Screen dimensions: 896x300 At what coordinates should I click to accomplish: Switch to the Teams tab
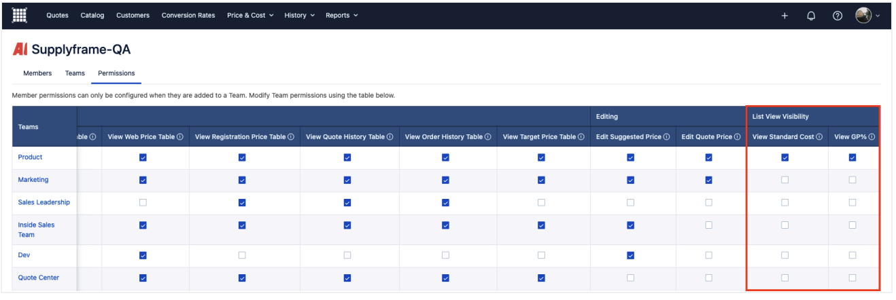click(x=75, y=73)
